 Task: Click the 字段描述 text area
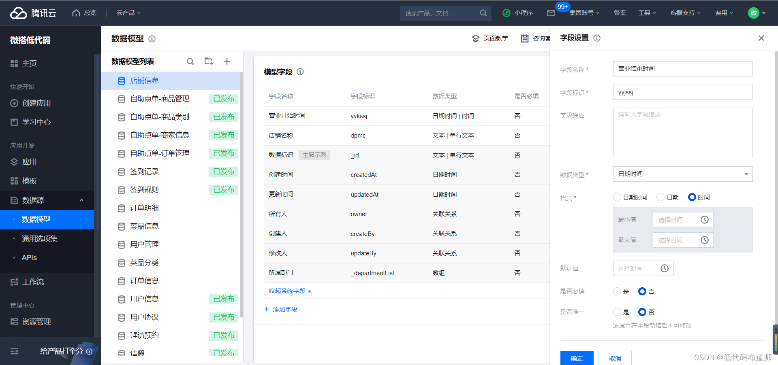click(683, 133)
